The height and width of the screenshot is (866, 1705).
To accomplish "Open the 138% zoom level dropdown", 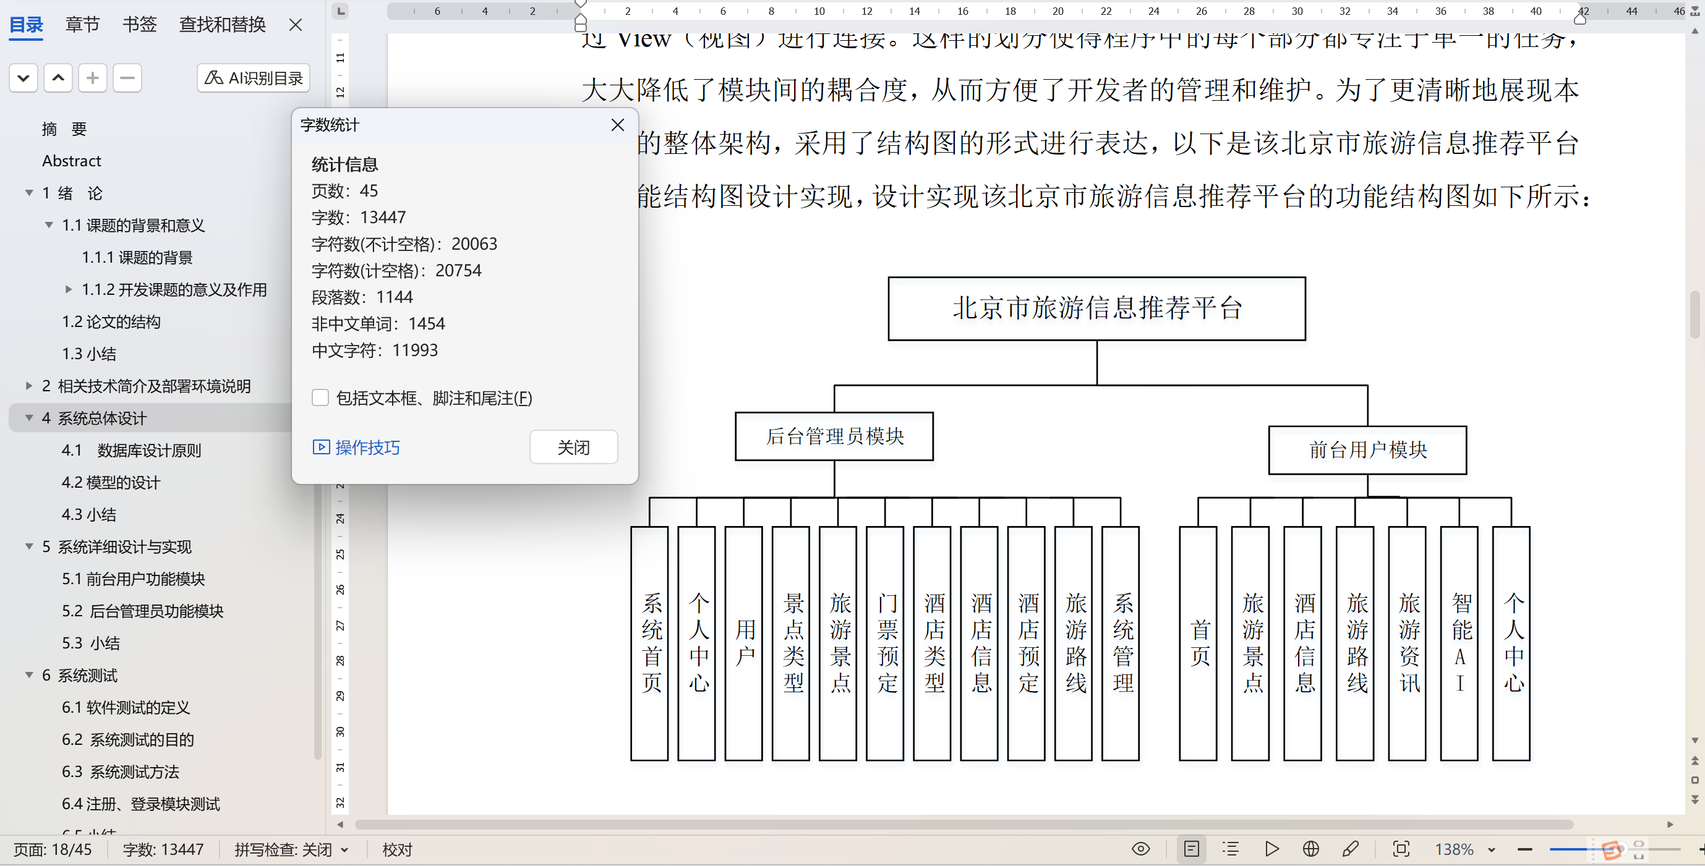I will (x=1492, y=849).
